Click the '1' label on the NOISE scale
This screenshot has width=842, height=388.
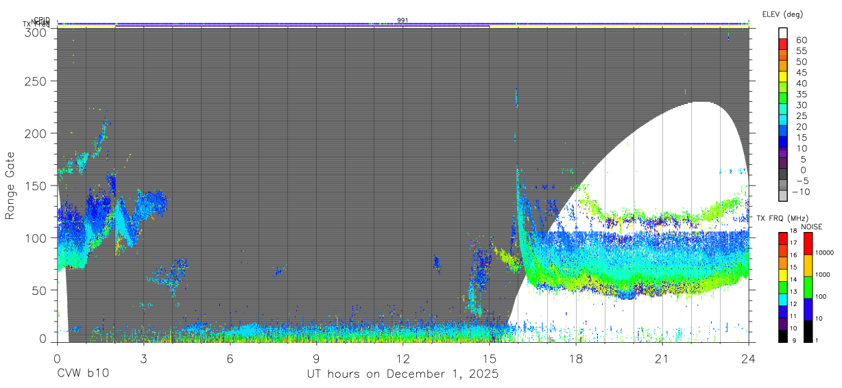coord(818,341)
